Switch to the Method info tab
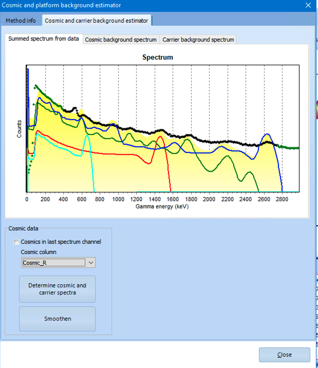318x368 pixels. (21, 21)
